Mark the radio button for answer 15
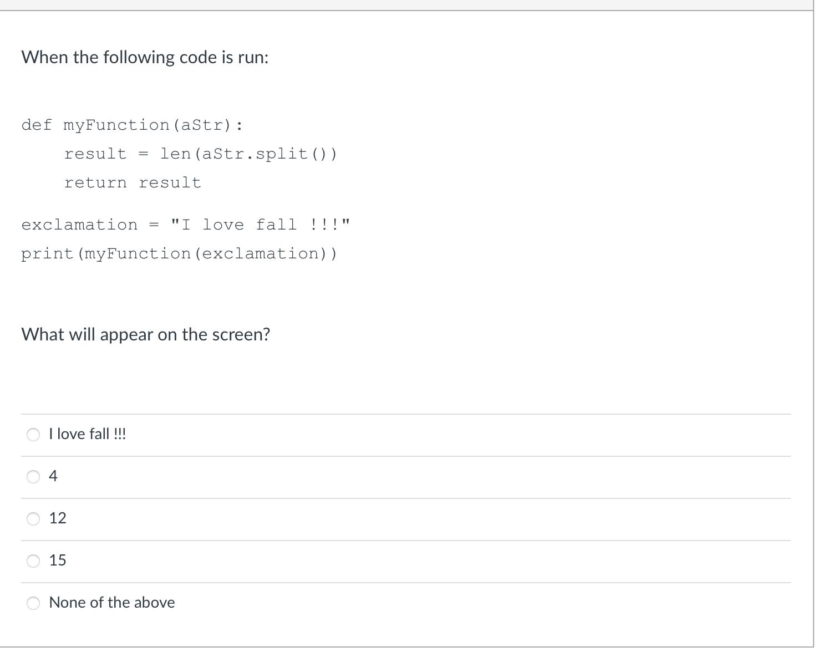This screenshot has width=823, height=652. tap(34, 561)
